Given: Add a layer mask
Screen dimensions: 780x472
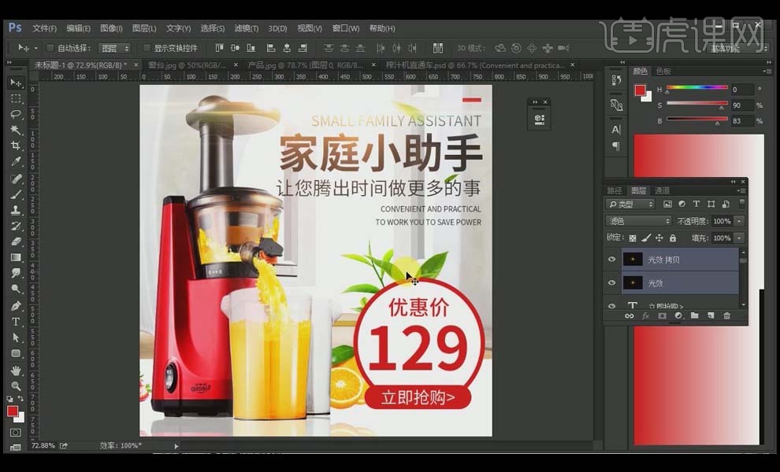Looking at the screenshot, I should click(x=662, y=316).
